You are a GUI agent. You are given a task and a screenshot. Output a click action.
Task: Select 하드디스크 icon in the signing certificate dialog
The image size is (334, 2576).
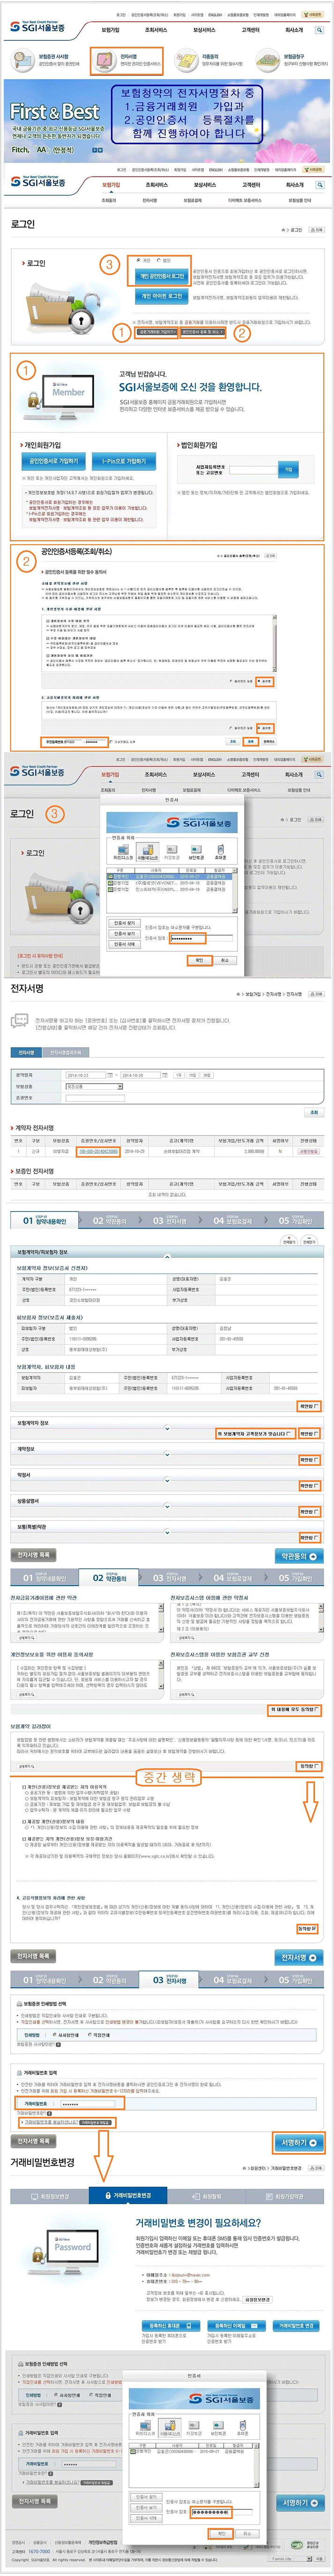(x=145, y=2427)
